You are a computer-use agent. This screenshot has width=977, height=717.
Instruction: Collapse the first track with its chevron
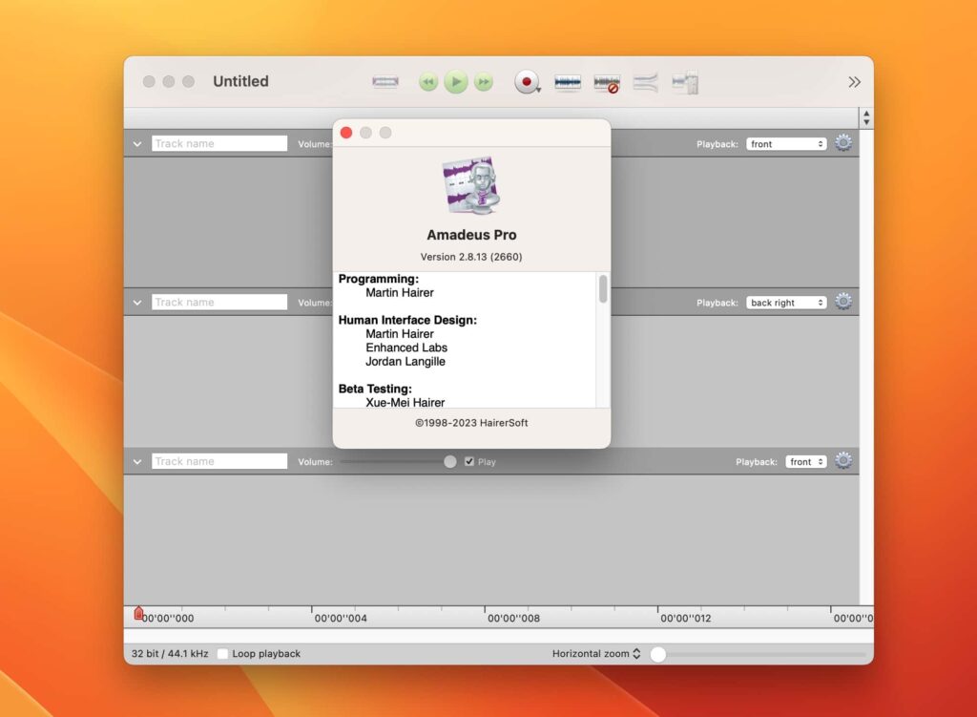(136, 143)
